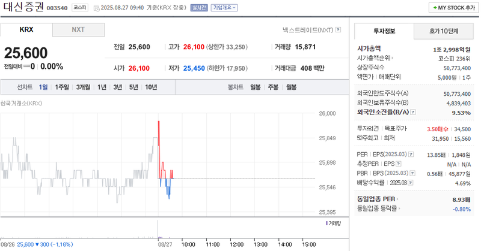Click 외국인보유주식수 value 4,839,403
This screenshot has width=481, height=251.
(458, 104)
